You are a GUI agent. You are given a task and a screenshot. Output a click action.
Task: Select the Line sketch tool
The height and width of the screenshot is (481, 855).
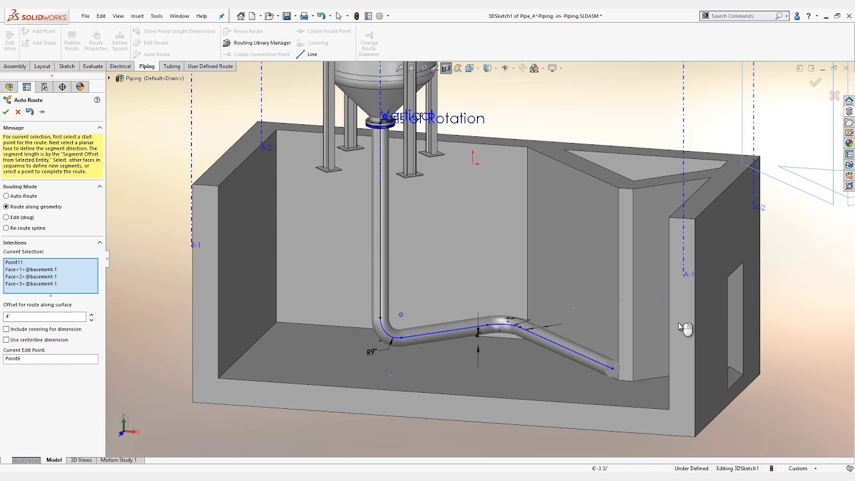(307, 54)
